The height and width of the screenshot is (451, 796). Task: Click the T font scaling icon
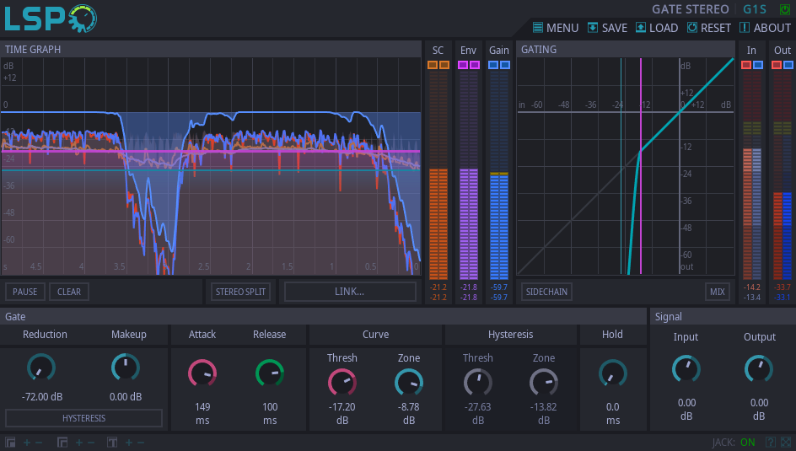point(112,443)
